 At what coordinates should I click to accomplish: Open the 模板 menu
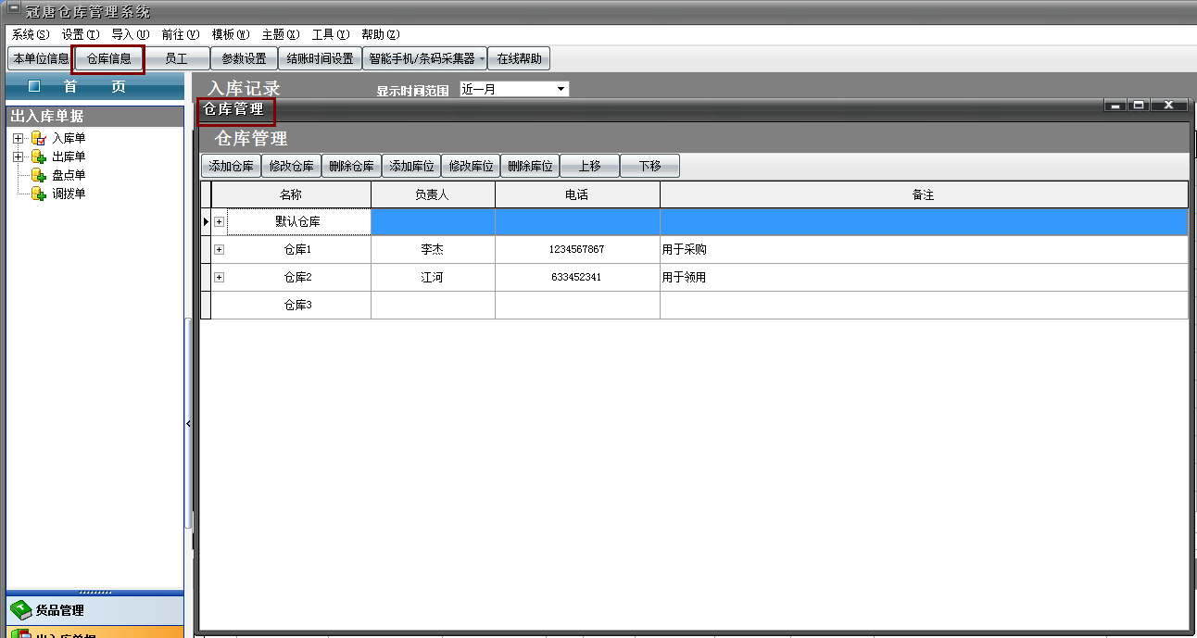(x=231, y=34)
